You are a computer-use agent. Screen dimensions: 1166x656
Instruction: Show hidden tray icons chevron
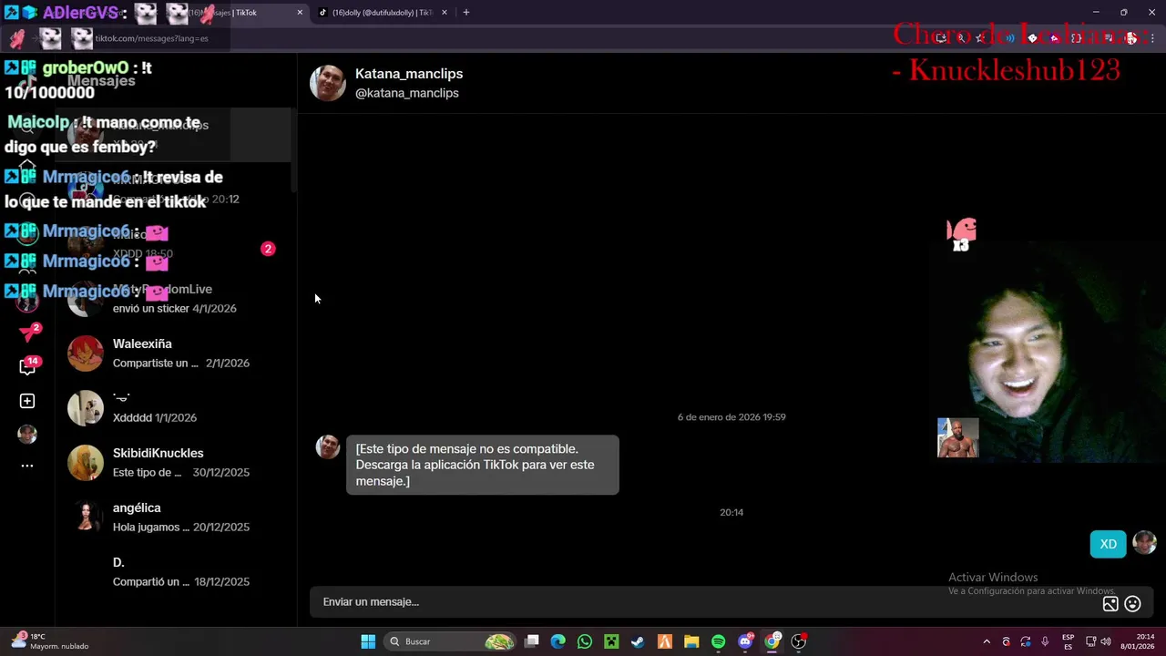click(x=986, y=641)
